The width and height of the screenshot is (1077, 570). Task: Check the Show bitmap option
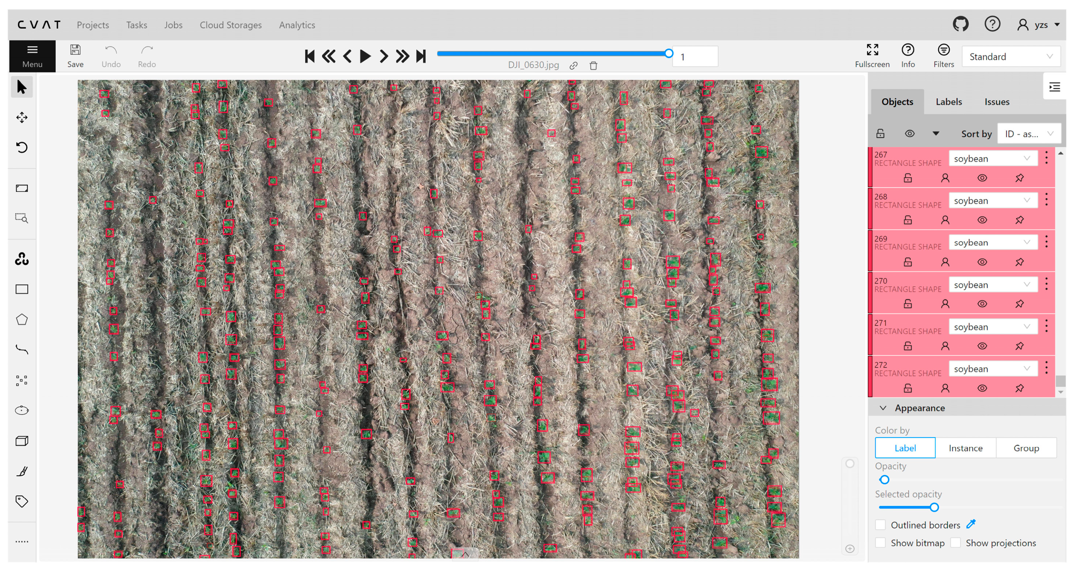[x=880, y=543]
